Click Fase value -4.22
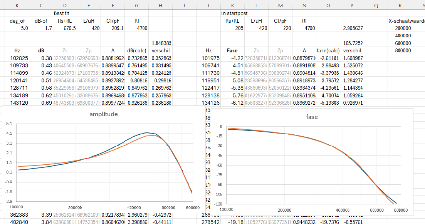Image resolution: width=425 pixels, height=224 pixels. click(x=233, y=58)
